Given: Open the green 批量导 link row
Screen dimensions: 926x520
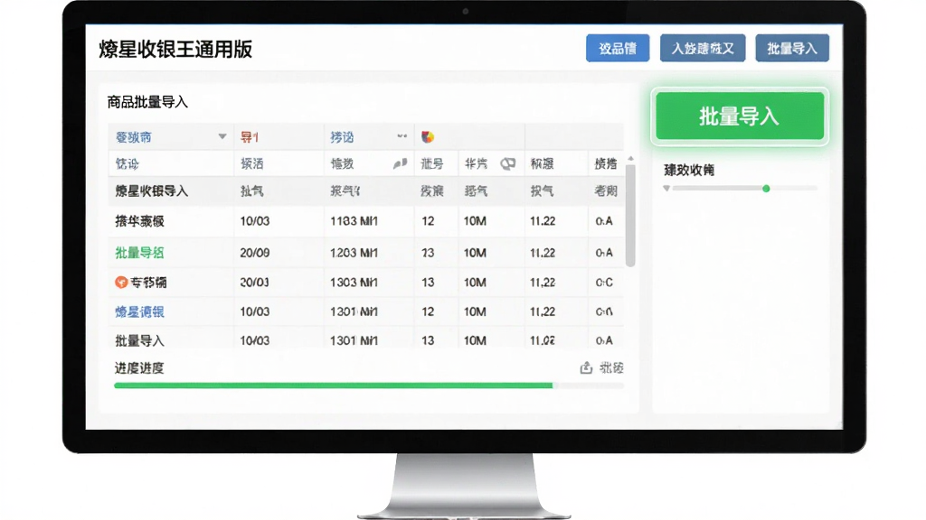Looking at the screenshot, I should coord(139,253).
